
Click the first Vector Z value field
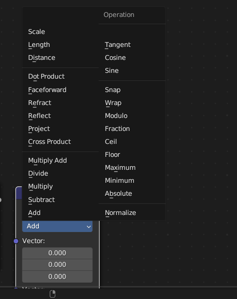[x=57, y=277]
